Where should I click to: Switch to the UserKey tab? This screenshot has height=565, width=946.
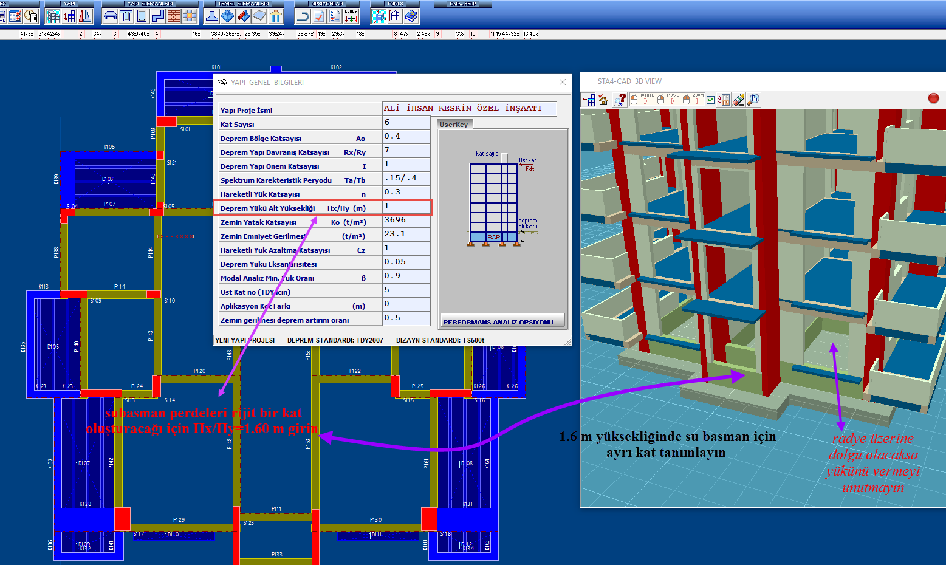click(x=454, y=125)
